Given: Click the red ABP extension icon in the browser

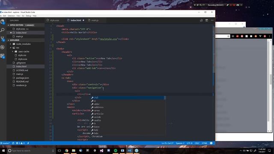Looking at the screenshot, I should click(237, 36).
